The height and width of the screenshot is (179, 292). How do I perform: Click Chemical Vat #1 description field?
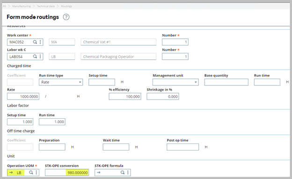[118, 42]
